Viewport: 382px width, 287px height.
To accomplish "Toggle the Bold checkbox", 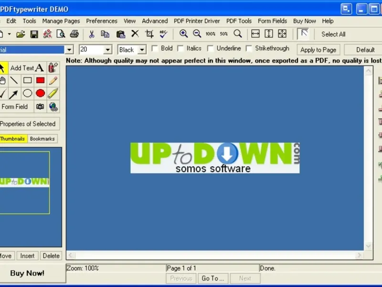I will tap(155, 48).
